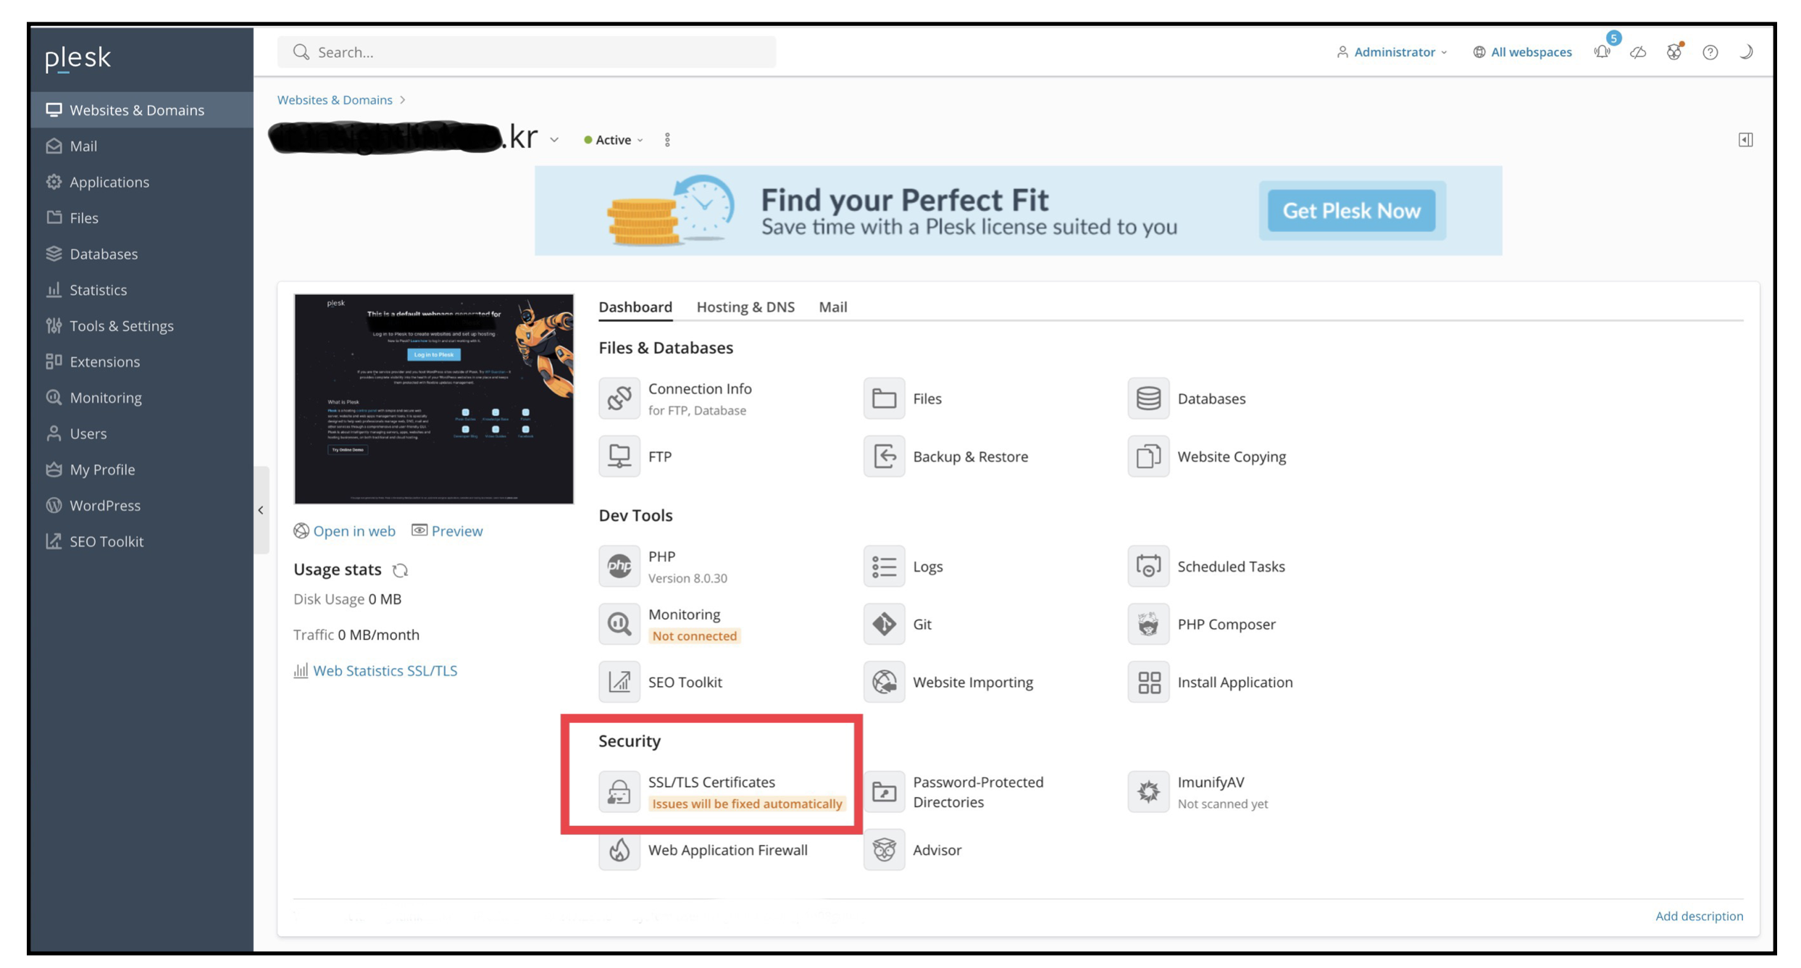Click the Scheduled Tasks icon
The image size is (1801, 968).
(x=1148, y=567)
